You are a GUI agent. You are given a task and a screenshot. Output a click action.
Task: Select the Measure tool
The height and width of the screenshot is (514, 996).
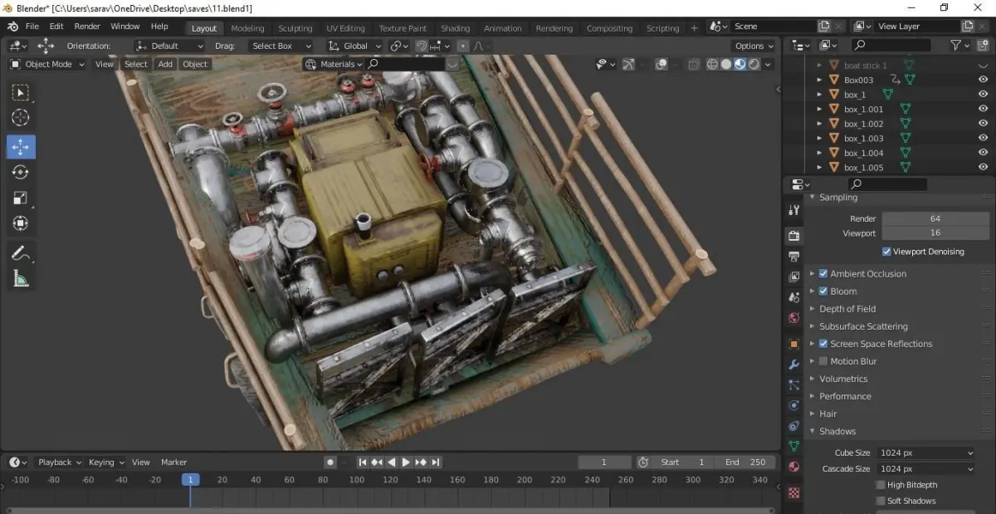click(21, 279)
